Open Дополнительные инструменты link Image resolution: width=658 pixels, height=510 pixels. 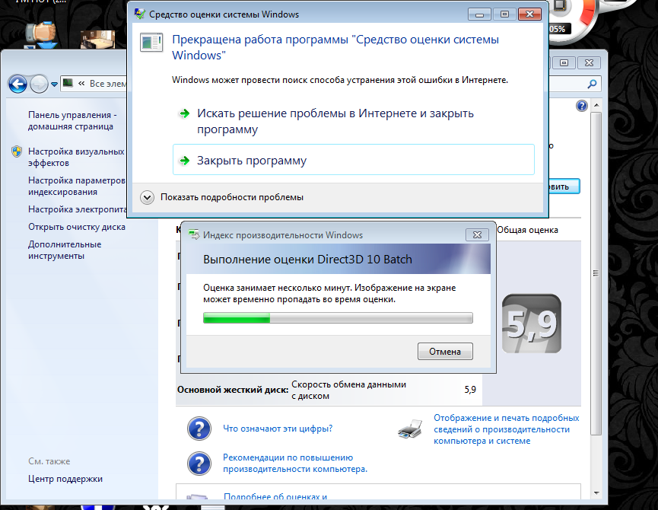click(x=65, y=250)
